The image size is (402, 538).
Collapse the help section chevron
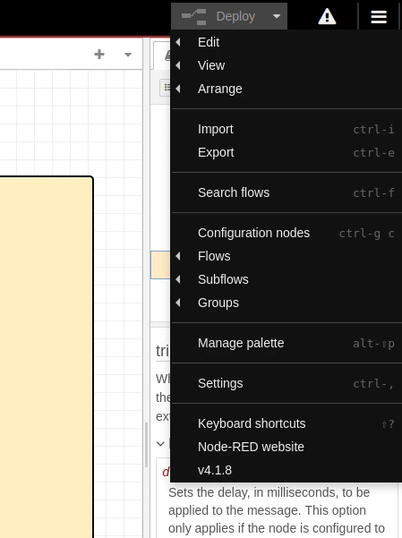(160, 444)
